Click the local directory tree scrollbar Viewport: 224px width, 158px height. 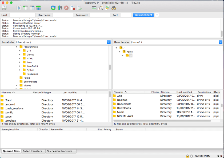[110, 67]
